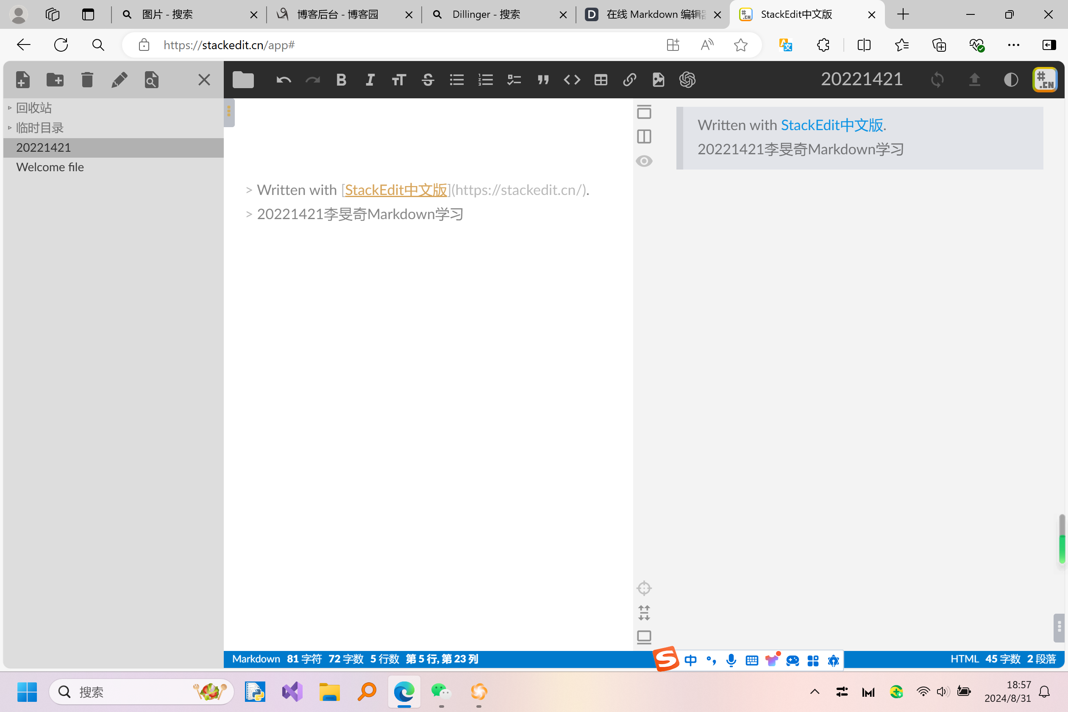
Task: Insert a hyperlink
Action: [629, 80]
